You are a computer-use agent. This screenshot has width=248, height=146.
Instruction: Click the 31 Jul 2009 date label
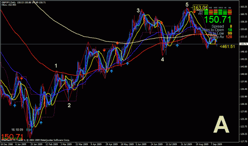186,144
